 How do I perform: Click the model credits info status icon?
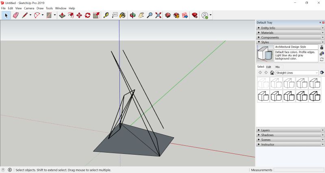click(10, 170)
